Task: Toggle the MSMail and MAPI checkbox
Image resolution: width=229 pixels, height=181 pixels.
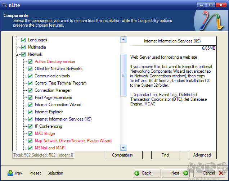Action: [30, 148]
